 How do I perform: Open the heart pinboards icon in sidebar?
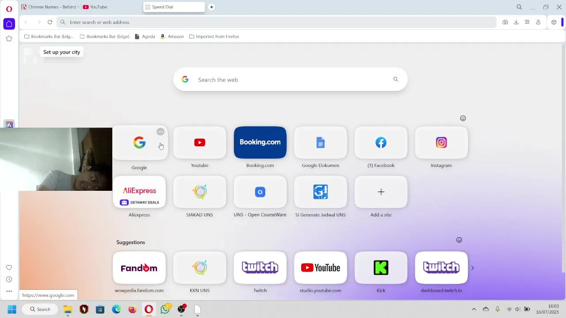[x=9, y=268]
